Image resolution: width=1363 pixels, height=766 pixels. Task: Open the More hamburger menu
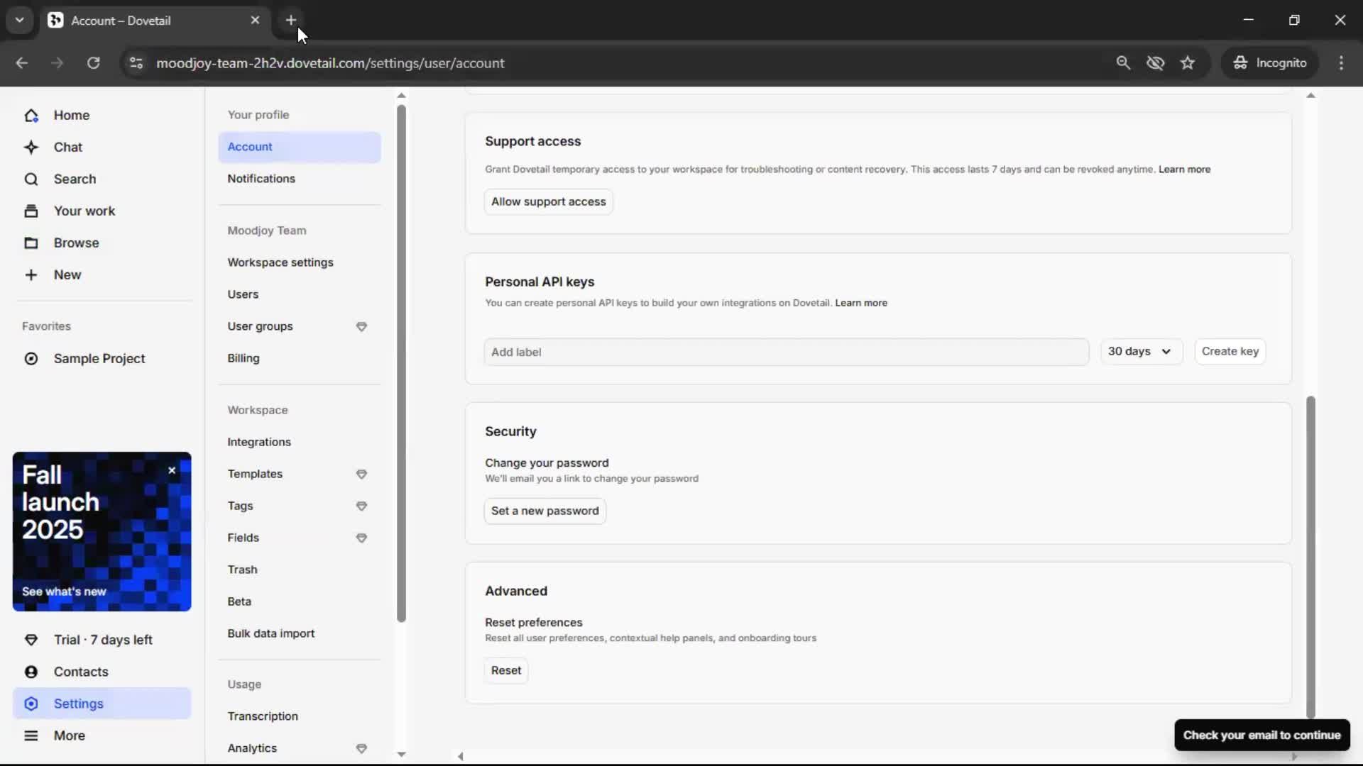31,736
